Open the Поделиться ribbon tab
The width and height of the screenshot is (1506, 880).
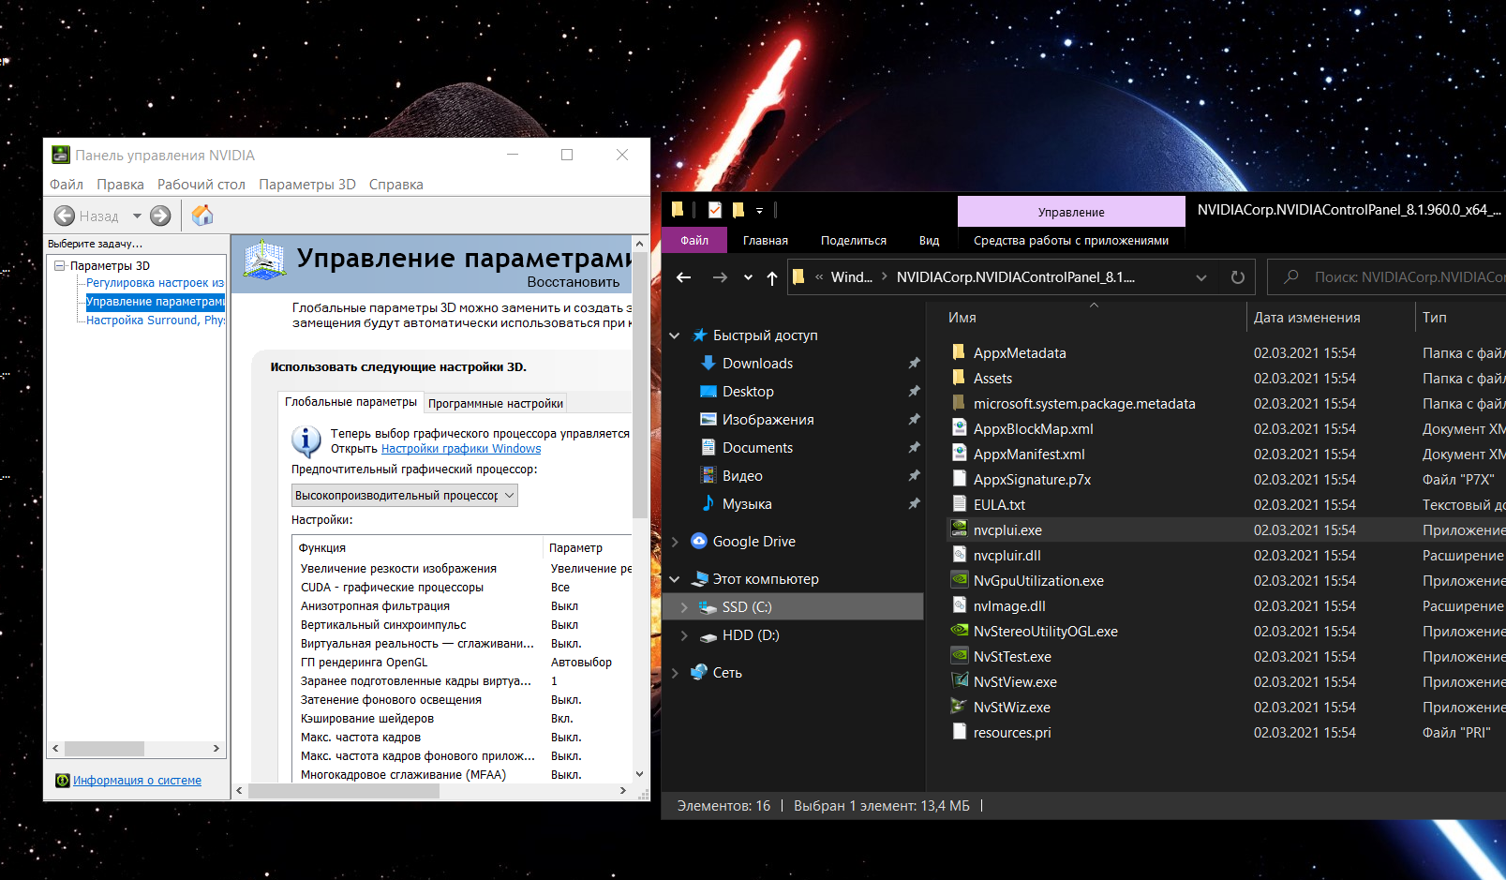(854, 241)
